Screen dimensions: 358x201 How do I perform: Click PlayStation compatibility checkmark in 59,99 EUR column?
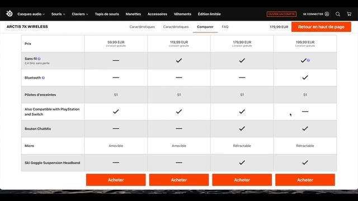[116, 112]
